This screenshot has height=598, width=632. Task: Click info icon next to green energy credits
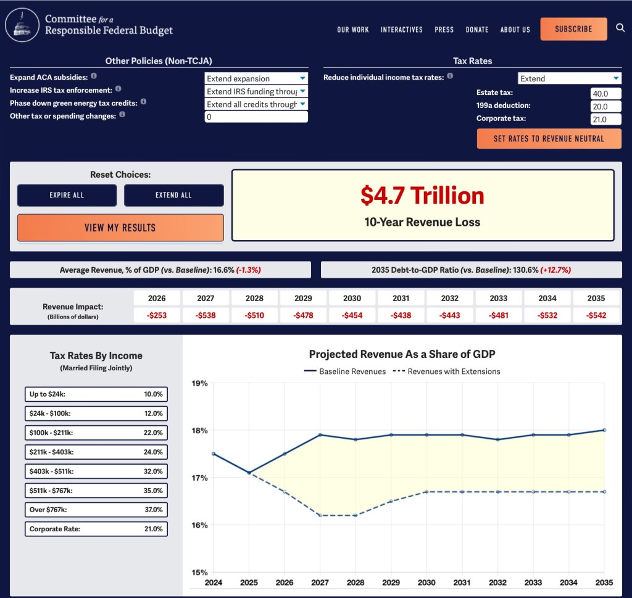click(143, 102)
